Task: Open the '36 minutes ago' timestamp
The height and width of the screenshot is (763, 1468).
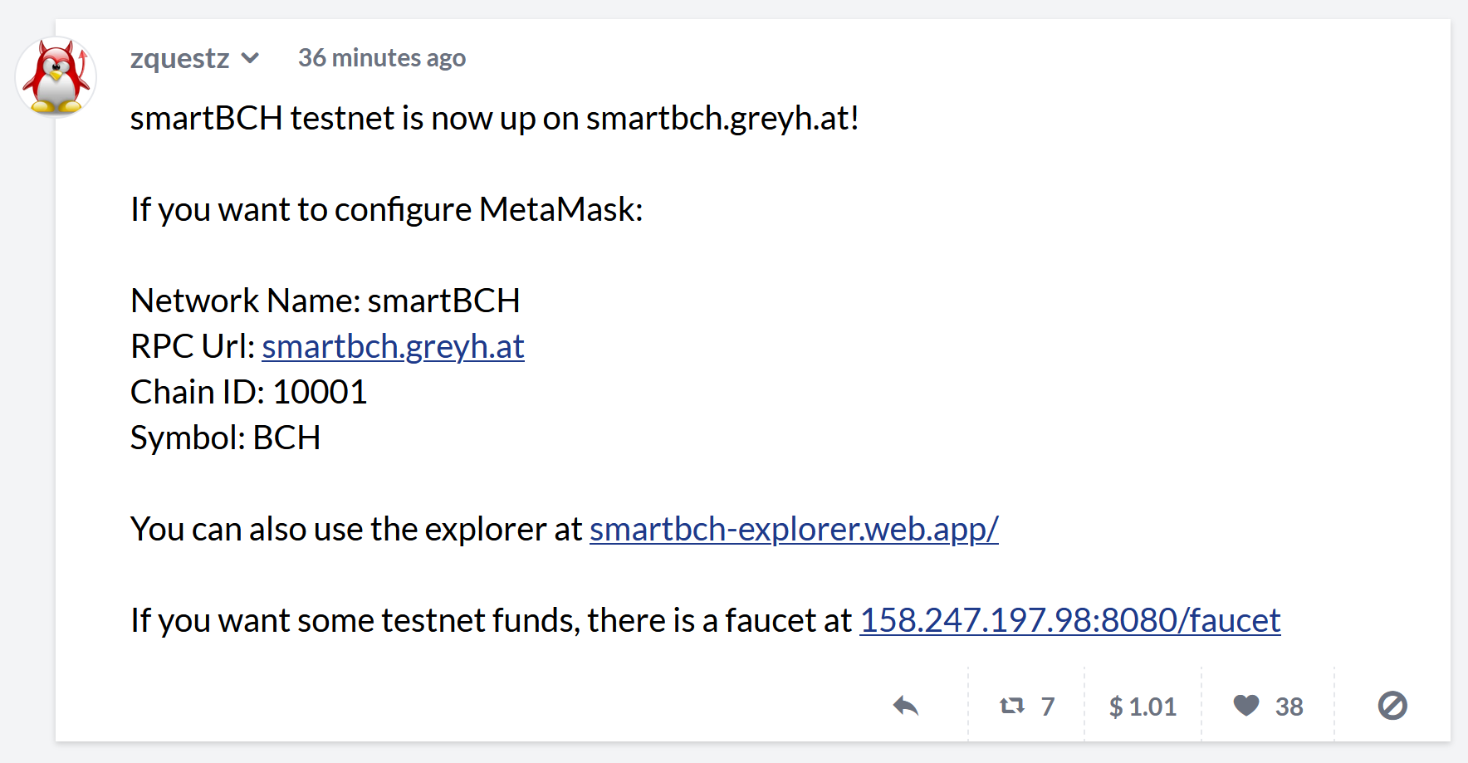Action: click(382, 58)
